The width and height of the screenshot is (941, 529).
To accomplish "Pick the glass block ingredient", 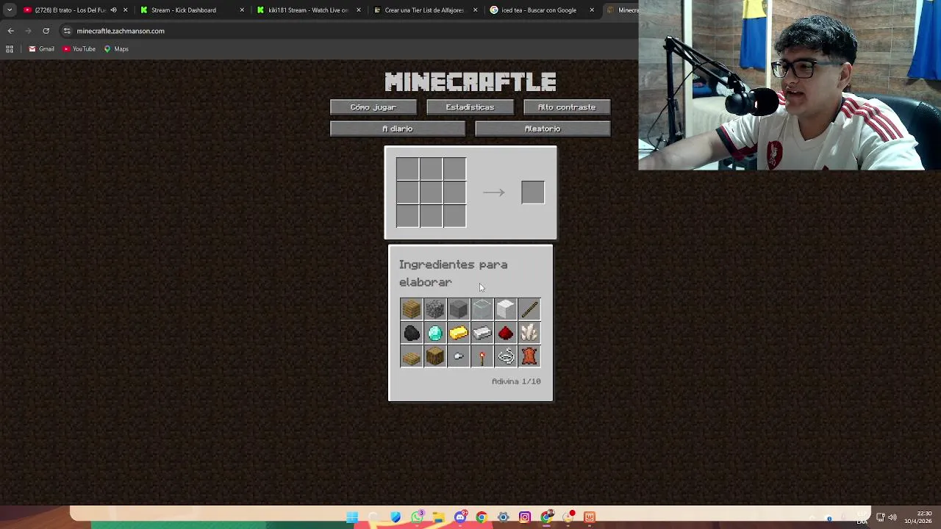I will [x=482, y=309].
